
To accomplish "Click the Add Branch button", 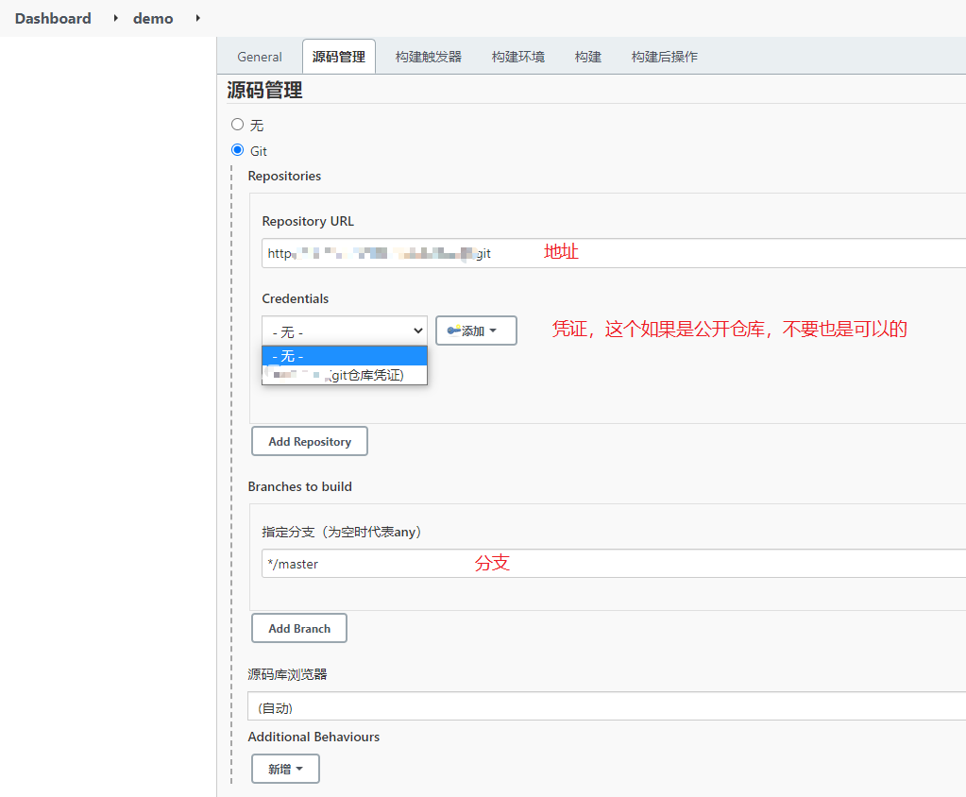I will [x=298, y=628].
